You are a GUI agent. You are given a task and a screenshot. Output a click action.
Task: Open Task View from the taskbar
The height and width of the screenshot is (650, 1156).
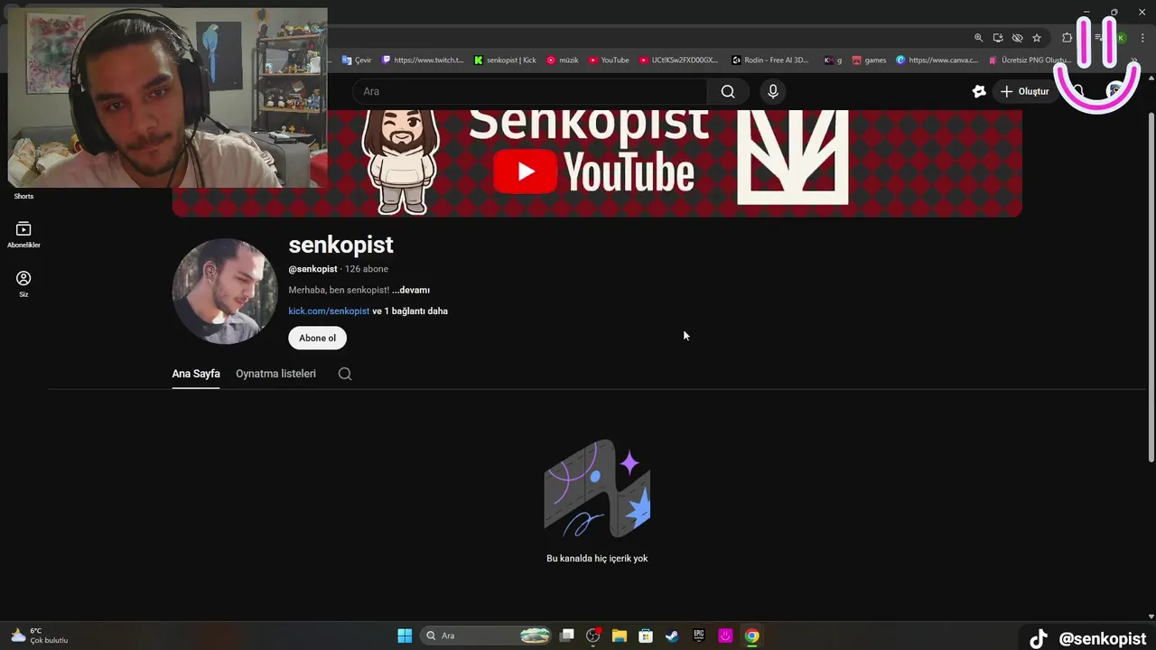click(x=567, y=636)
